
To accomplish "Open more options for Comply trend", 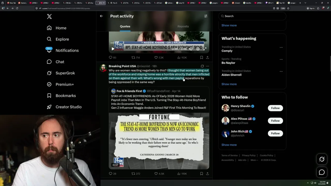I will [281, 47].
